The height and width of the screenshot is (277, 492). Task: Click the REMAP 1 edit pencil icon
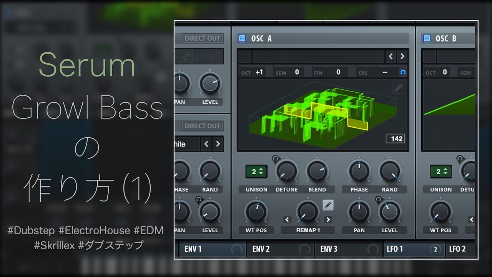point(328,205)
